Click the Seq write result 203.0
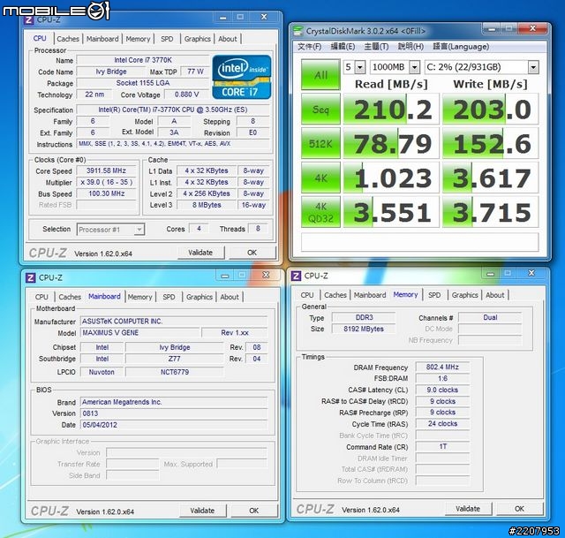565x538 pixels. 491,109
